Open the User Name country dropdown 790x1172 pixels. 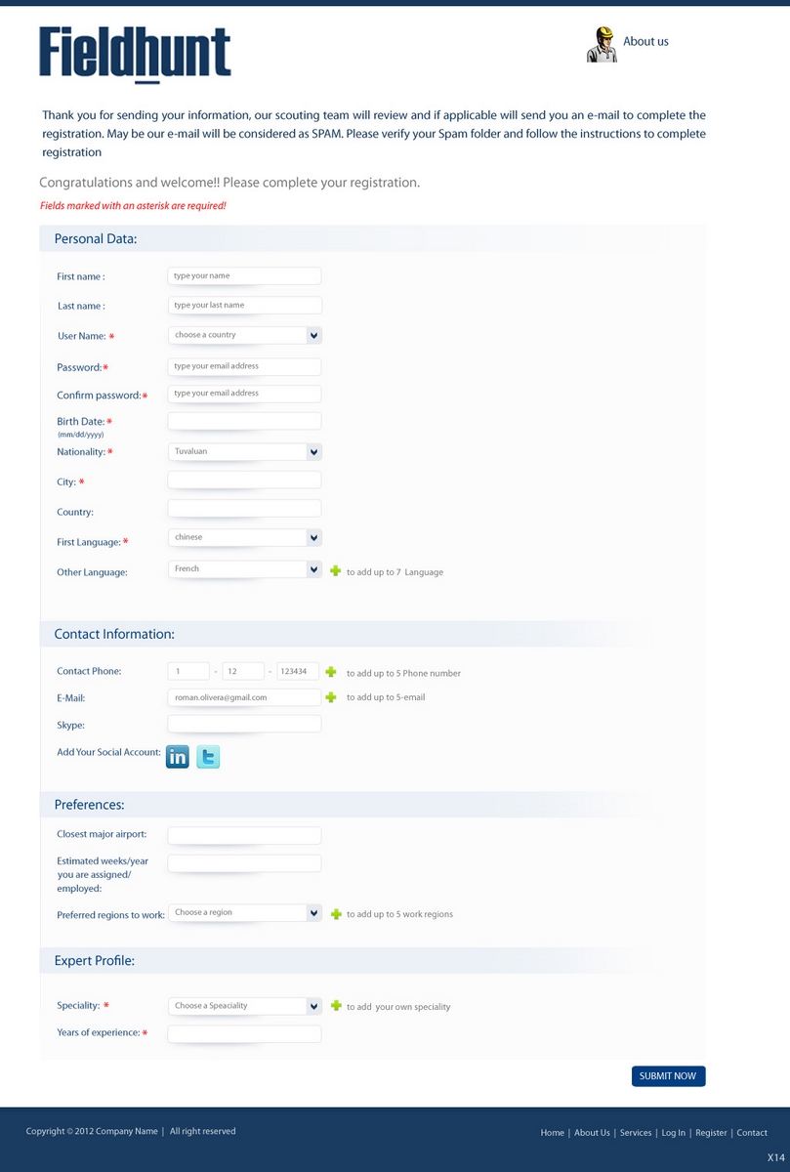click(245, 335)
